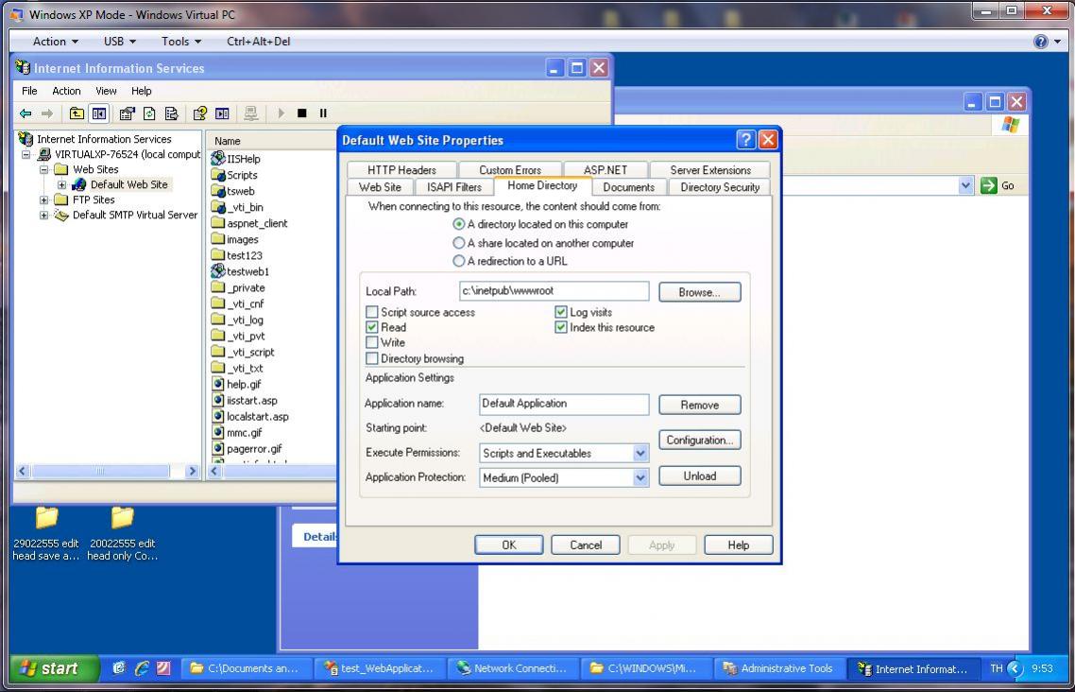Switch to the HTTP Headers tab

[401, 170]
